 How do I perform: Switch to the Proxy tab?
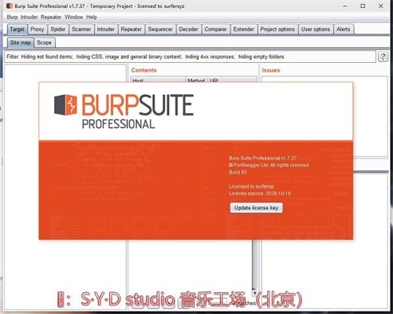tap(37, 29)
